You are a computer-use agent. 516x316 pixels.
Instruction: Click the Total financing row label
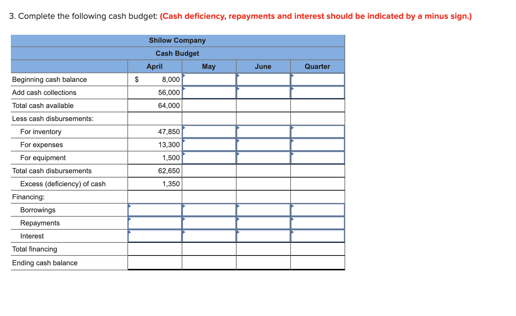pos(34,249)
